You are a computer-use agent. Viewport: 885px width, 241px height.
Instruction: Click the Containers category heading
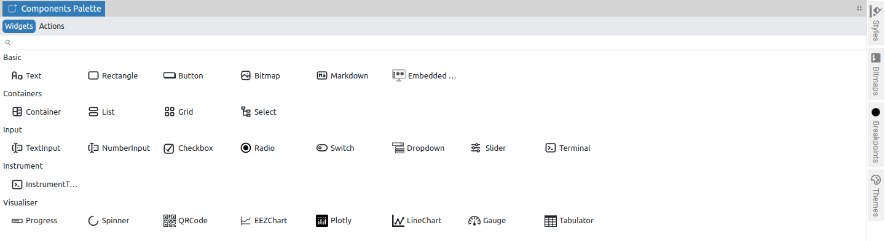click(23, 94)
